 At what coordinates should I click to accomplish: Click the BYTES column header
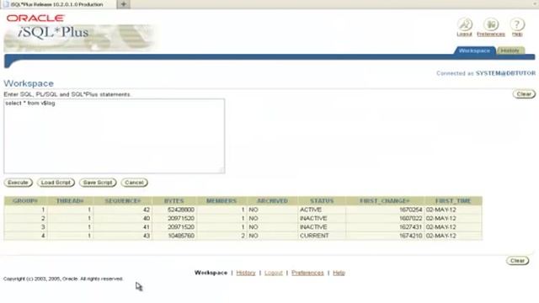174,200
